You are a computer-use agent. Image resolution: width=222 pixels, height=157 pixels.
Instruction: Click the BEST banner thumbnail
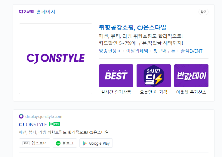(x=116, y=76)
